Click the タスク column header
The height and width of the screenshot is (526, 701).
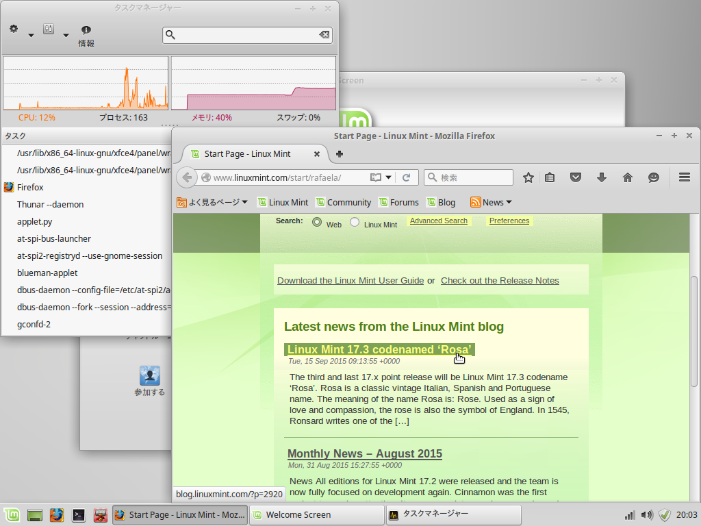coord(87,136)
